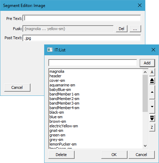159x163 pixels.
Task: Click Delete button in IT:List dialog
Action: pos(61,155)
